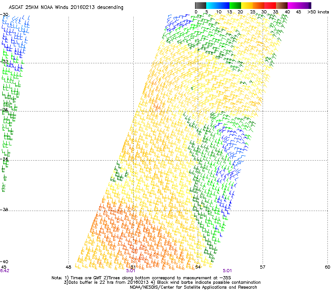Click the '-40' latitude axis label

pyautogui.click(x=4, y=262)
